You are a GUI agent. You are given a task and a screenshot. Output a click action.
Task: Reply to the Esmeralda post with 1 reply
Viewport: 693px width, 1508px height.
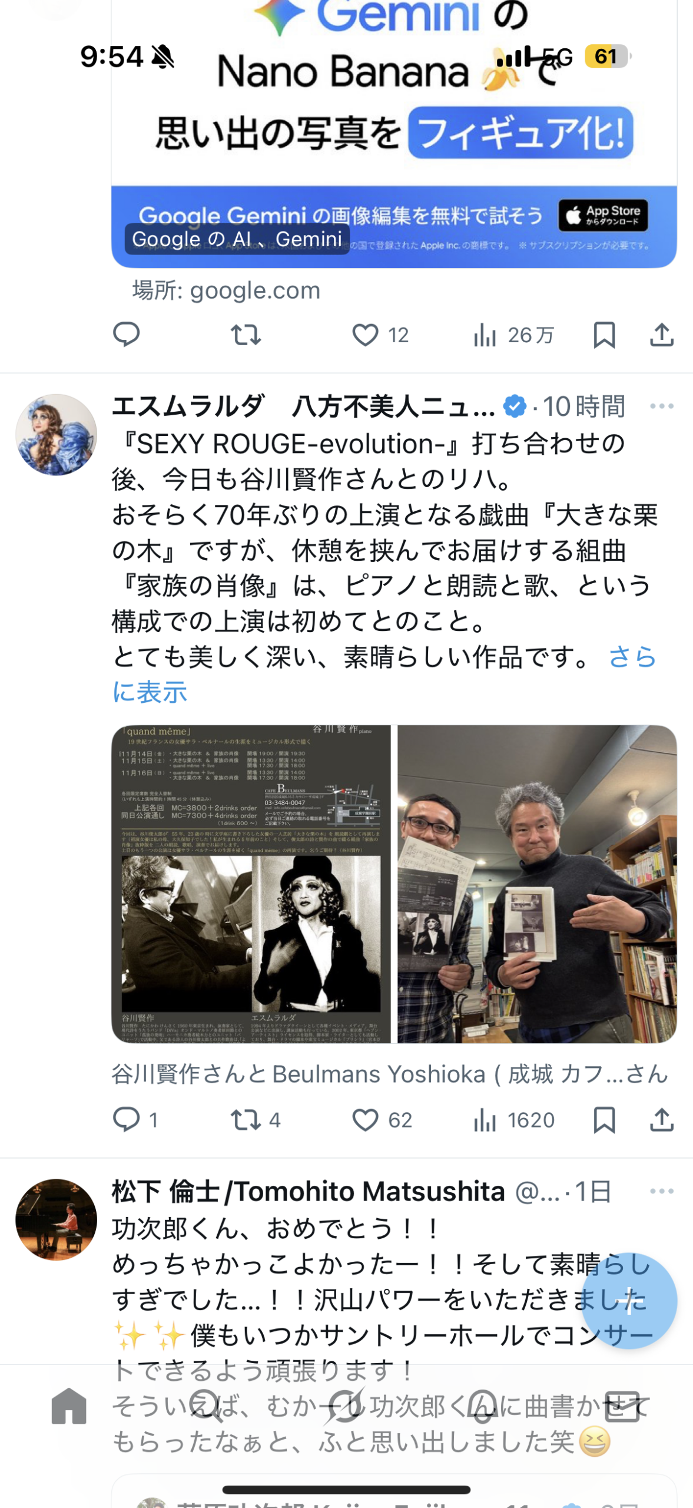point(135,1119)
